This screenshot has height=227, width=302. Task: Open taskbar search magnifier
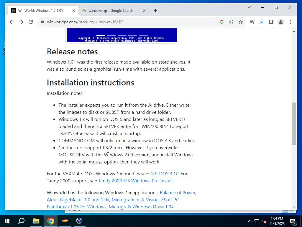coord(21,221)
